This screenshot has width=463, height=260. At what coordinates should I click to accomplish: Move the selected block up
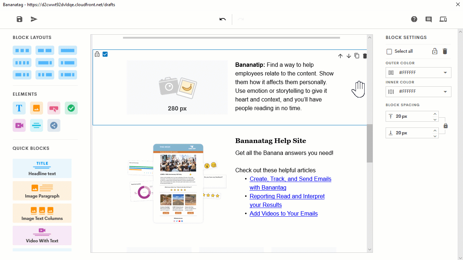[x=340, y=56]
